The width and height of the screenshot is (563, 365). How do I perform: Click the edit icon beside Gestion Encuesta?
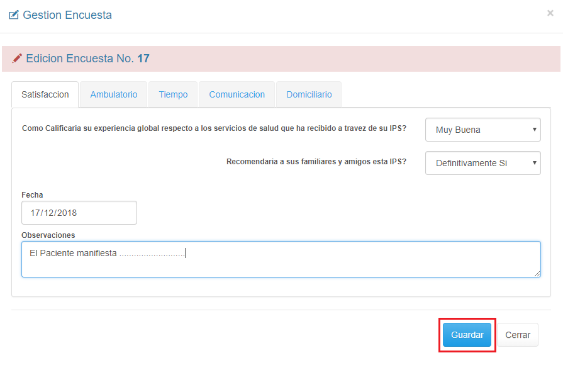[x=14, y=15]
